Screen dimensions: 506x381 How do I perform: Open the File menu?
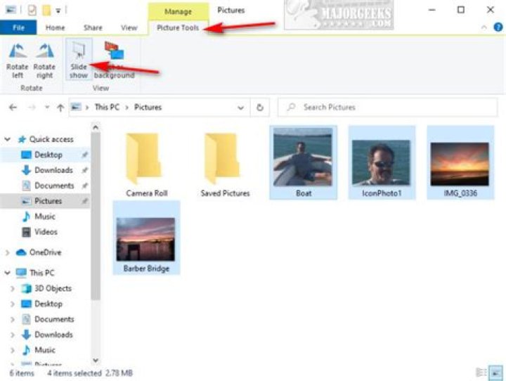tap(18, 27)
